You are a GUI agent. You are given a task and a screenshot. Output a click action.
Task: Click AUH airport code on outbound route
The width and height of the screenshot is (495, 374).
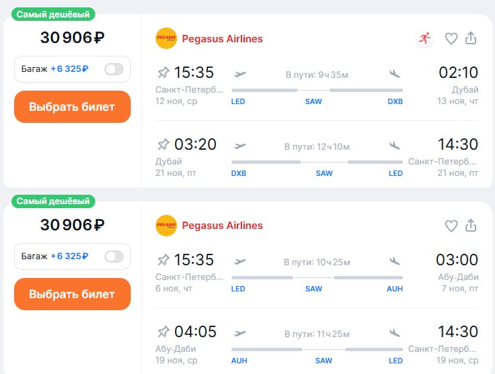tap(395, 289)
